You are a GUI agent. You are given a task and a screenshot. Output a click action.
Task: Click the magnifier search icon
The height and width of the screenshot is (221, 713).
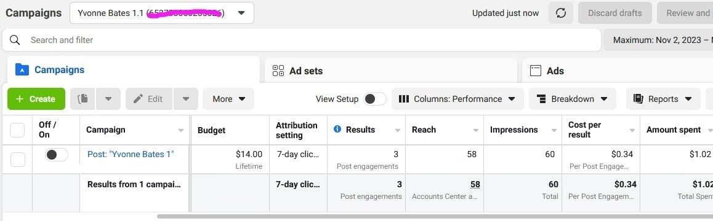(x=15, y=40)
